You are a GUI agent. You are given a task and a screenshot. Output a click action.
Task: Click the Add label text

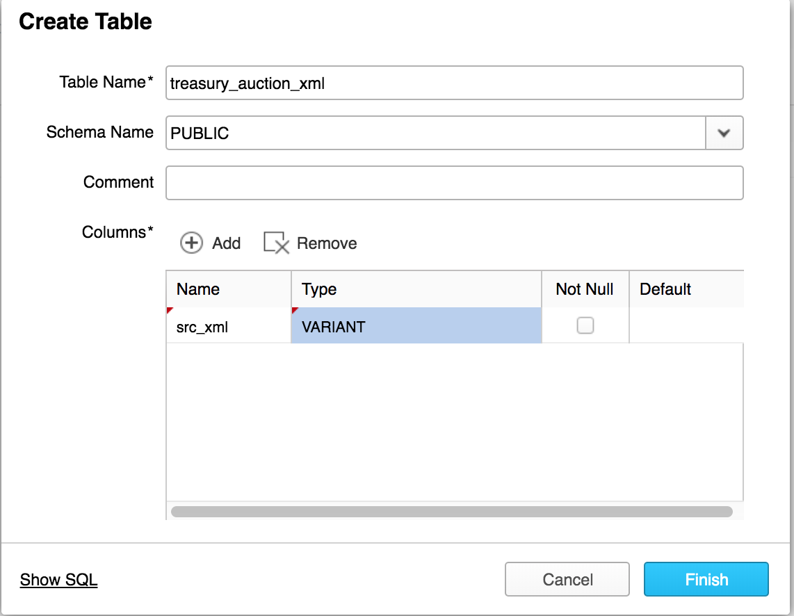click(226, 243)
